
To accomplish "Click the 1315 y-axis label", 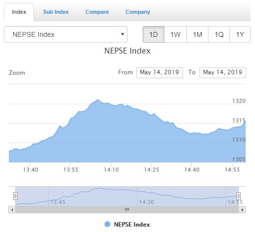I will 239,120.
